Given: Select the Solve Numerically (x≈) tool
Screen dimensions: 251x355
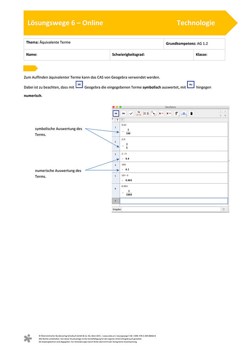Looking at the screenshot, I should click(x=169, y=113).
